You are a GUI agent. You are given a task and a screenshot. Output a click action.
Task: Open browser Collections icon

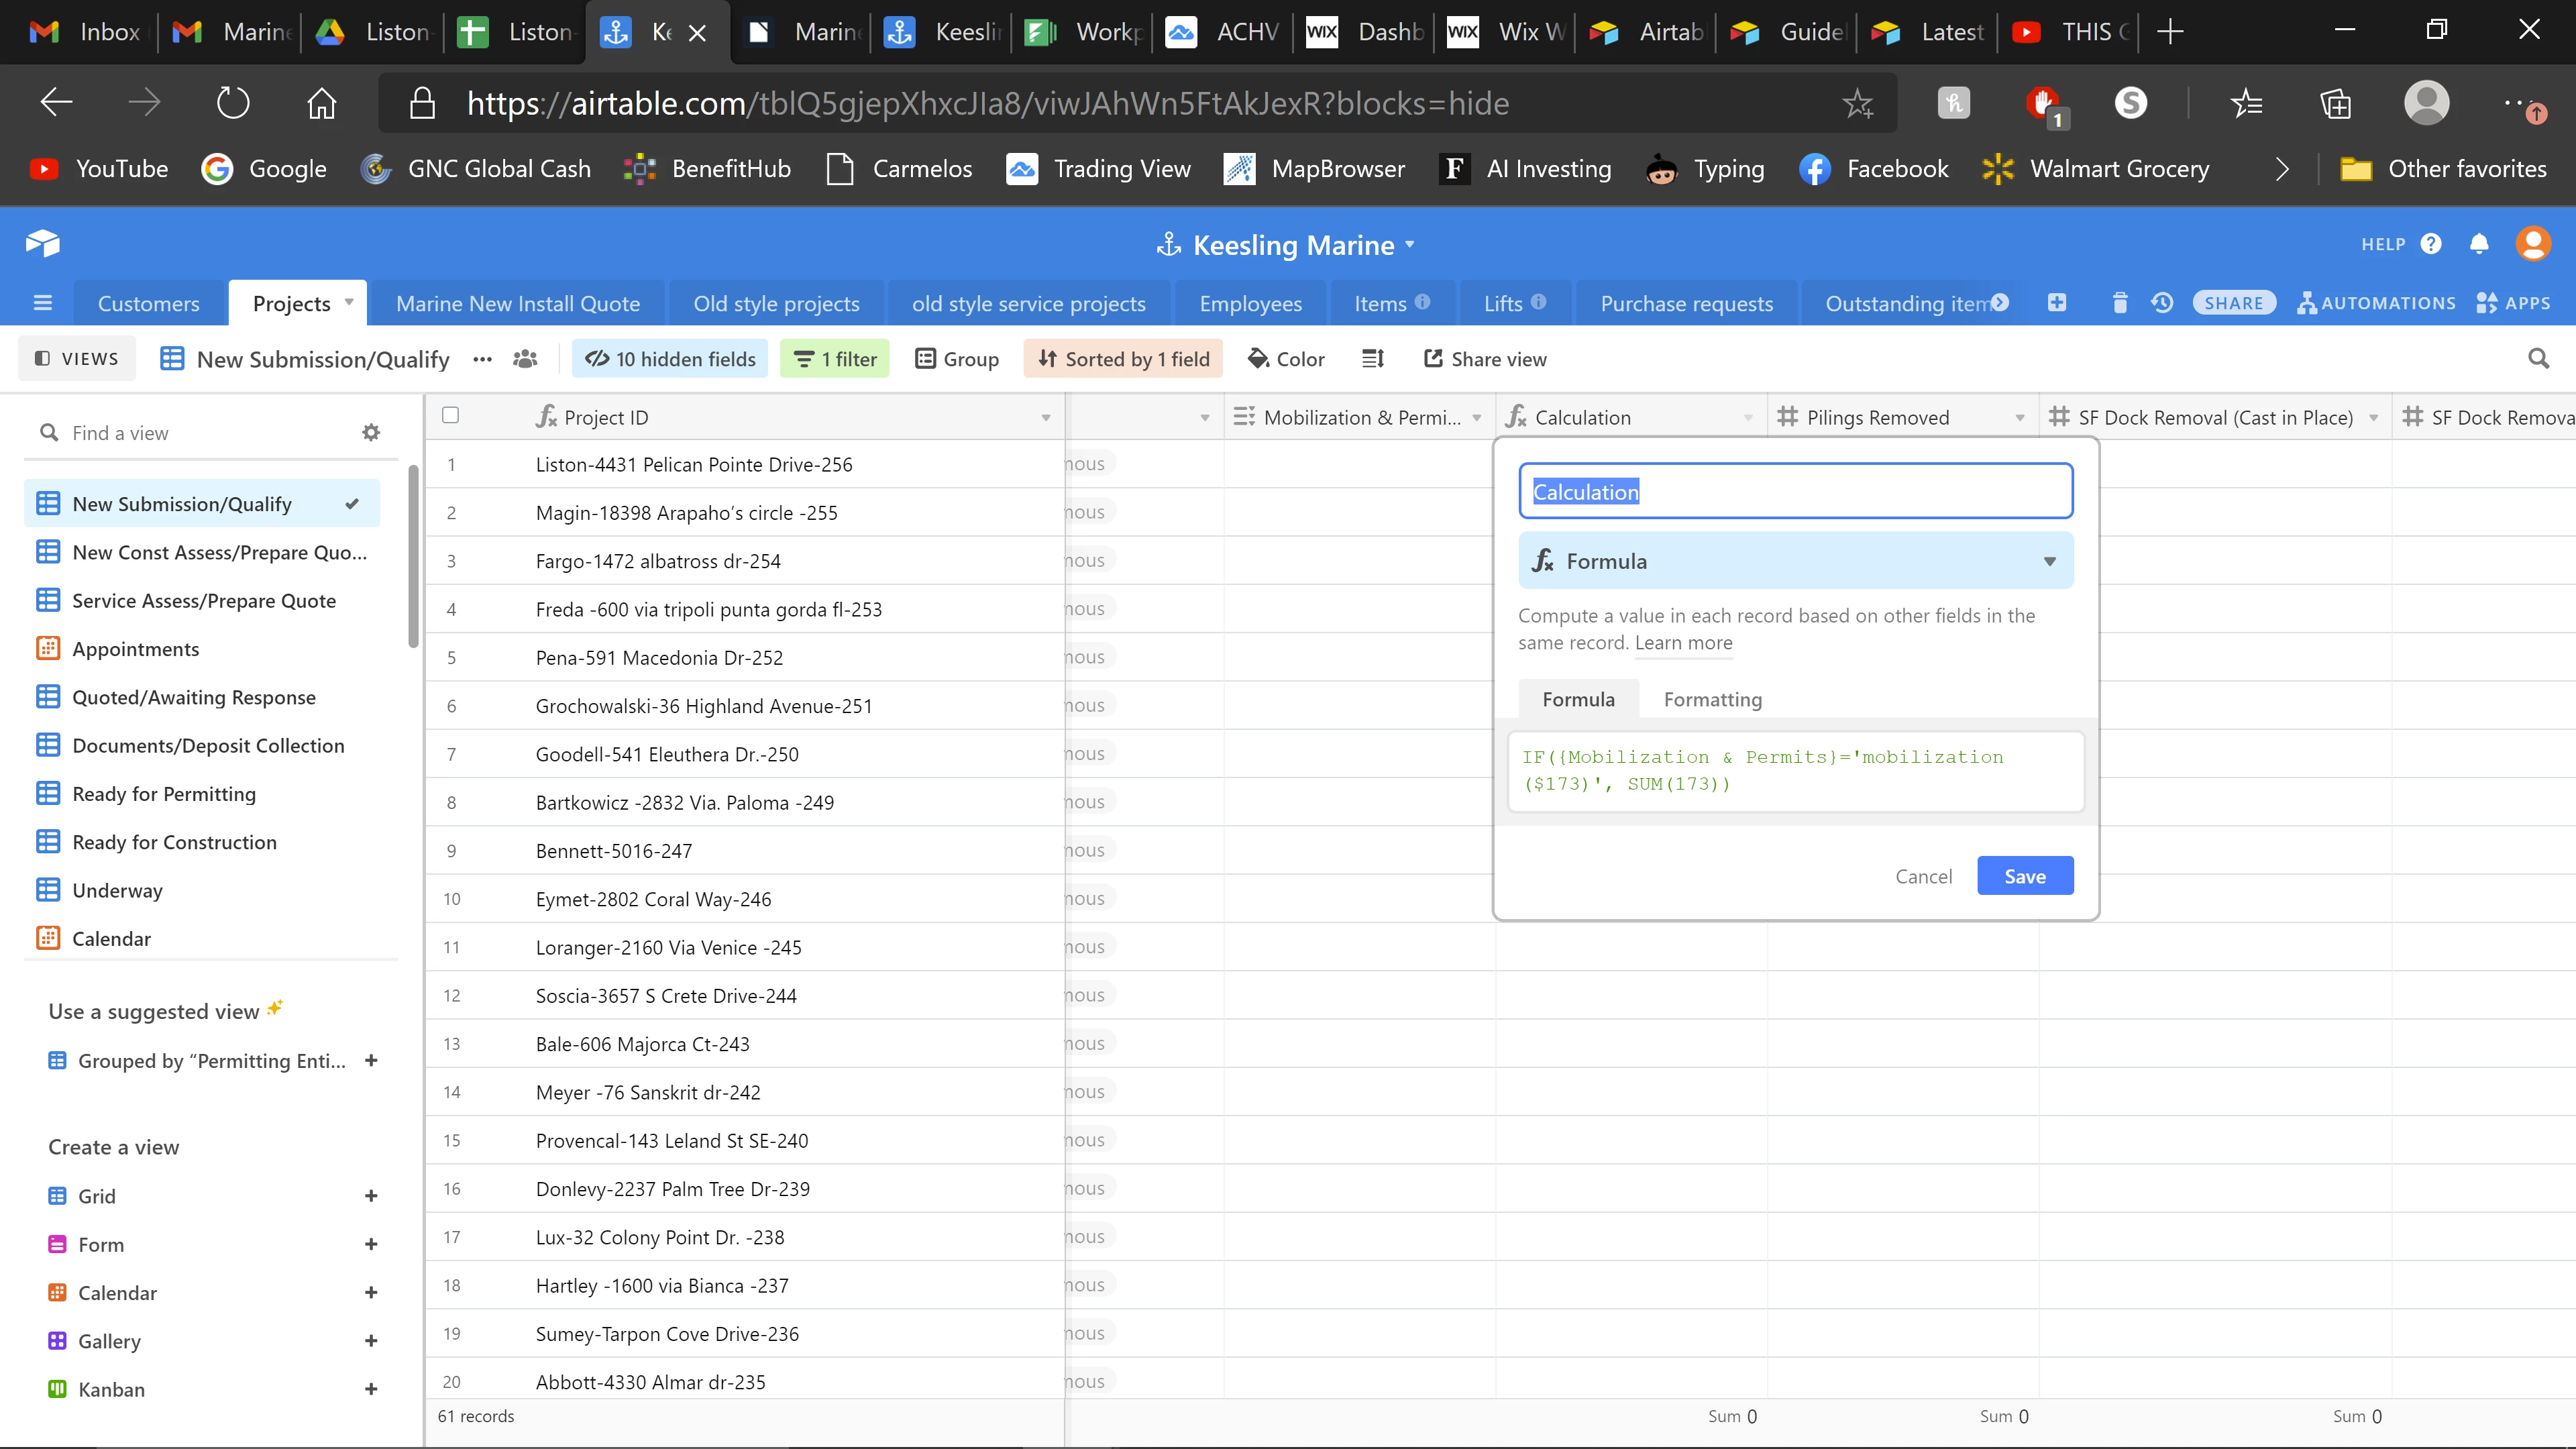point(2336,103)
